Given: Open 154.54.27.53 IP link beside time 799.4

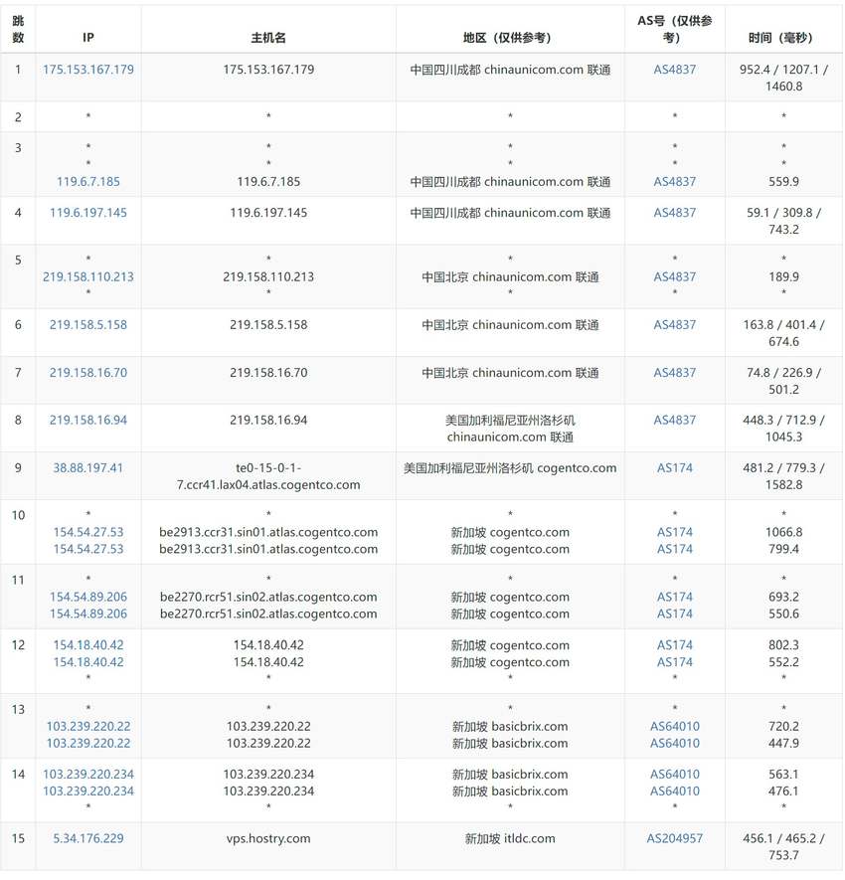Looking at the screenshot, I should (88, 549).
